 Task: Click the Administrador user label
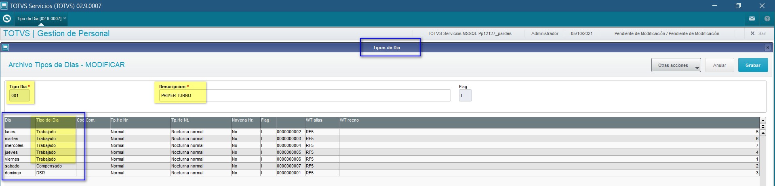coord(545,33)
